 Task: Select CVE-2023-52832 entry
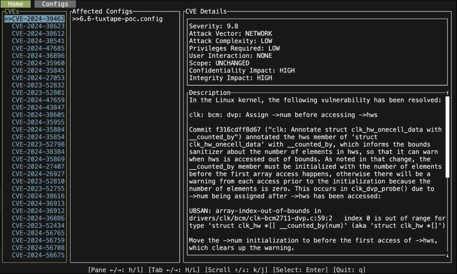click(x=38, y=85)
